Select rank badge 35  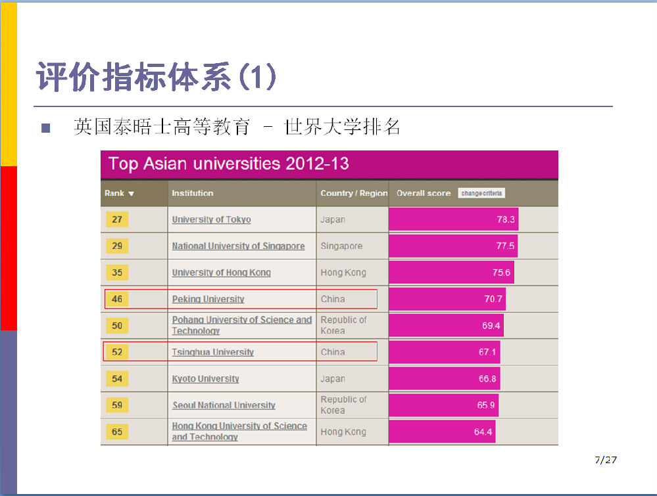[117, 273]
